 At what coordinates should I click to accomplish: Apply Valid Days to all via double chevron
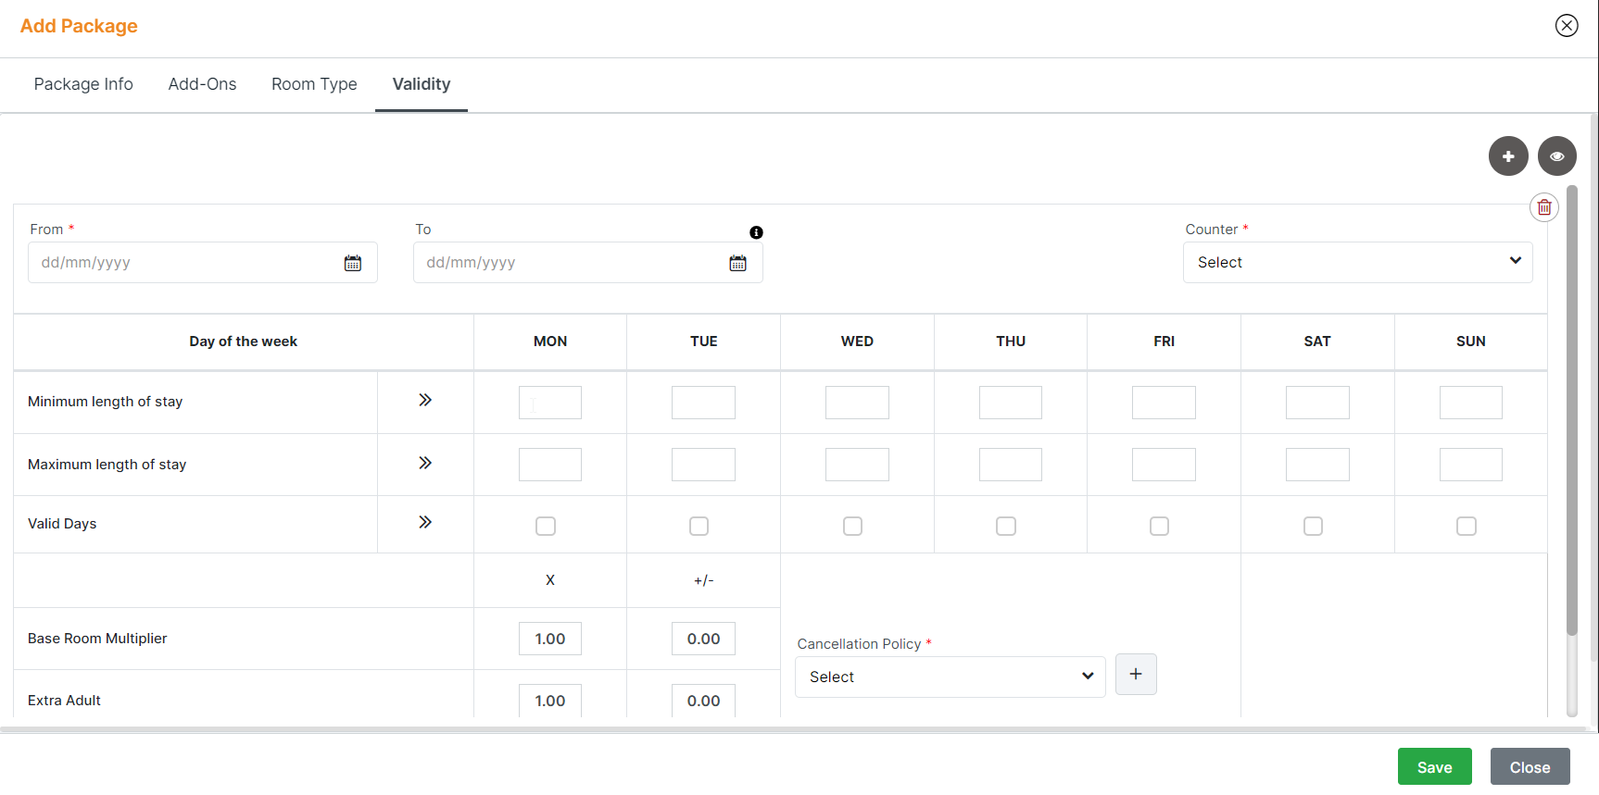425,522
